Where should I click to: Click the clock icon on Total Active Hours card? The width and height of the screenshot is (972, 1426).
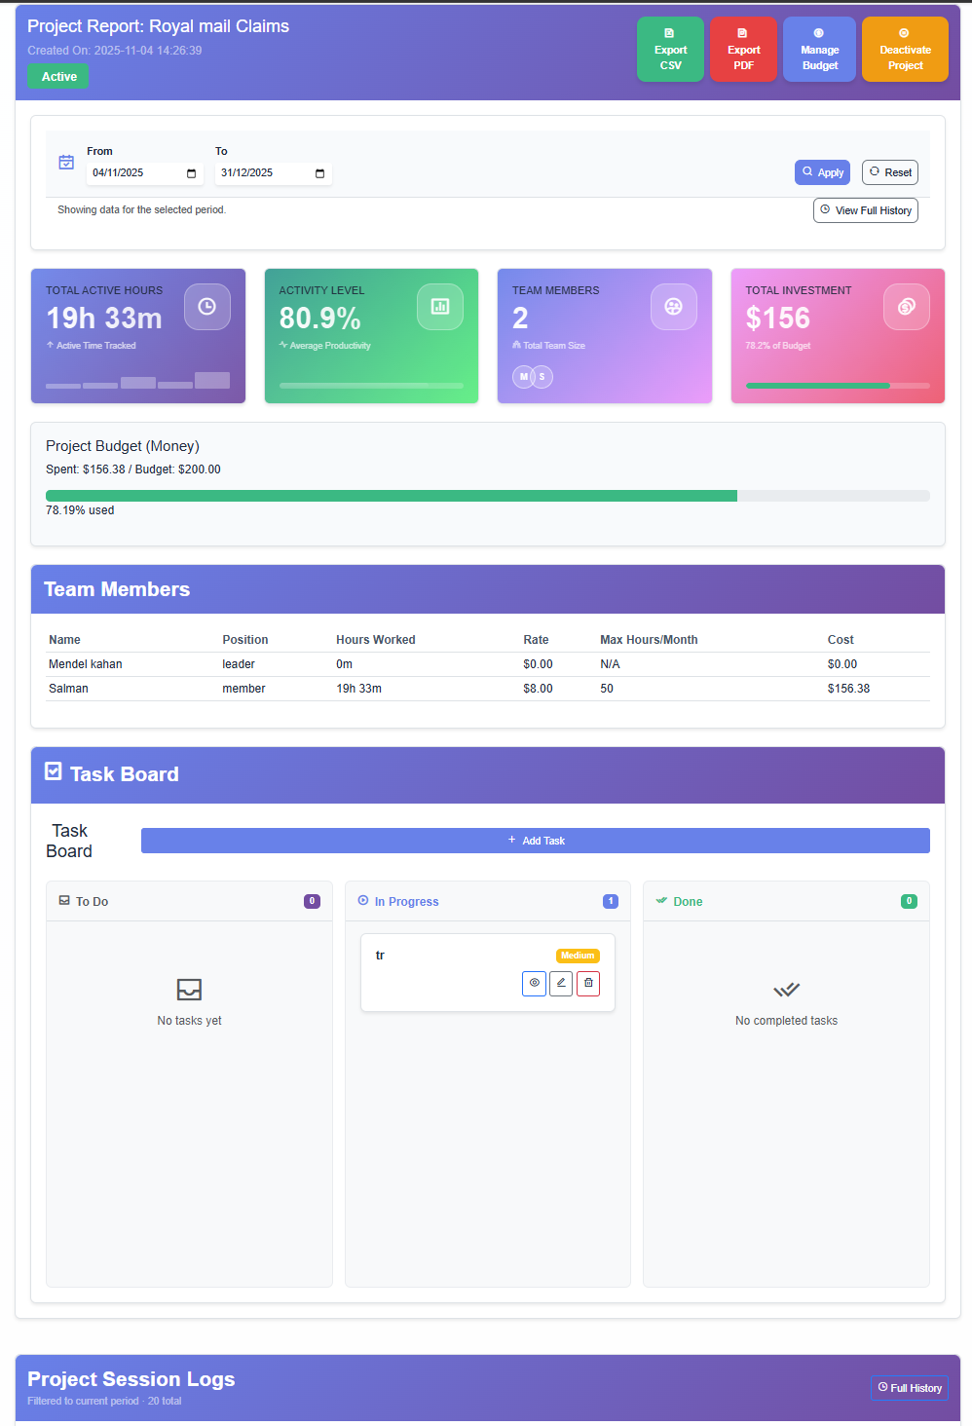pos(207,307)
